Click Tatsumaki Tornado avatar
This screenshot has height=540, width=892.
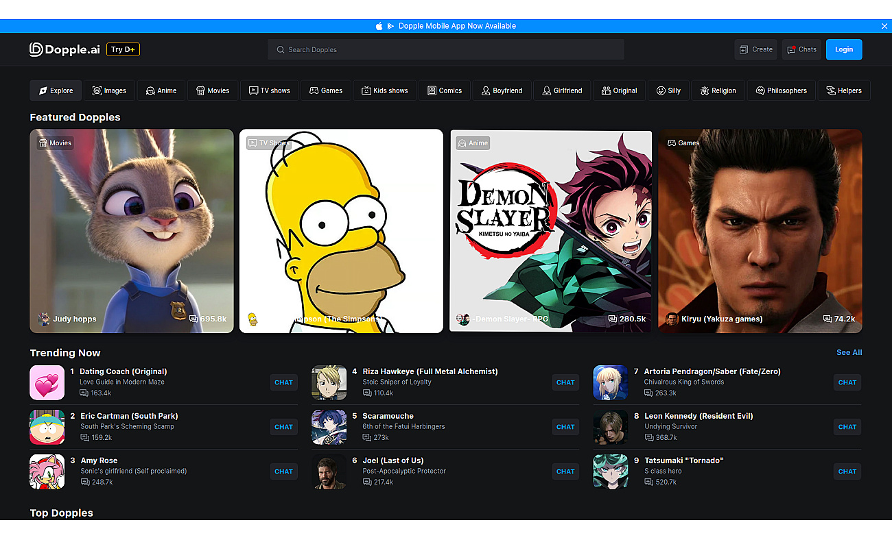tap(611, 471)
